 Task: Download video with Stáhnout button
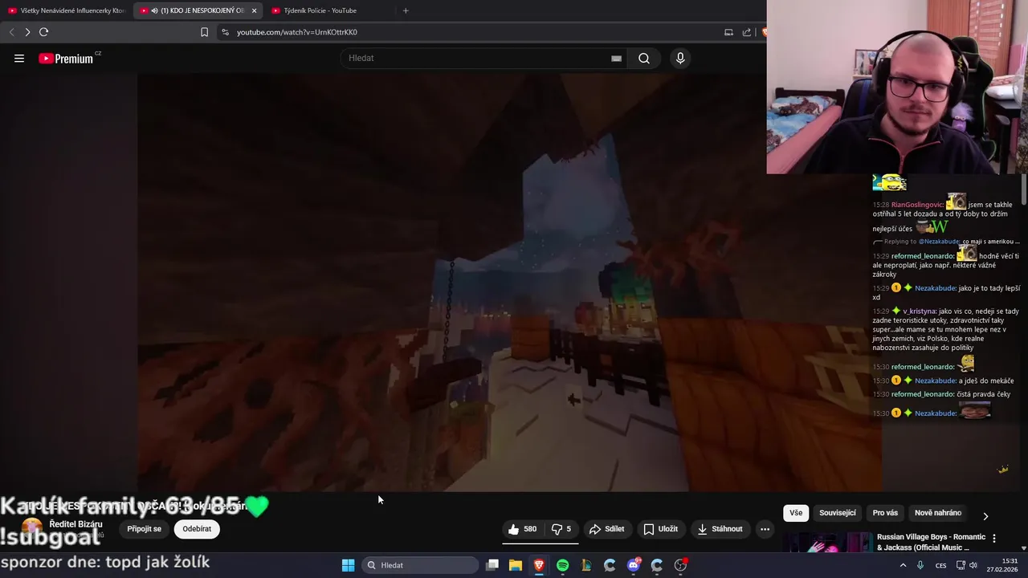tap(720, 529)
